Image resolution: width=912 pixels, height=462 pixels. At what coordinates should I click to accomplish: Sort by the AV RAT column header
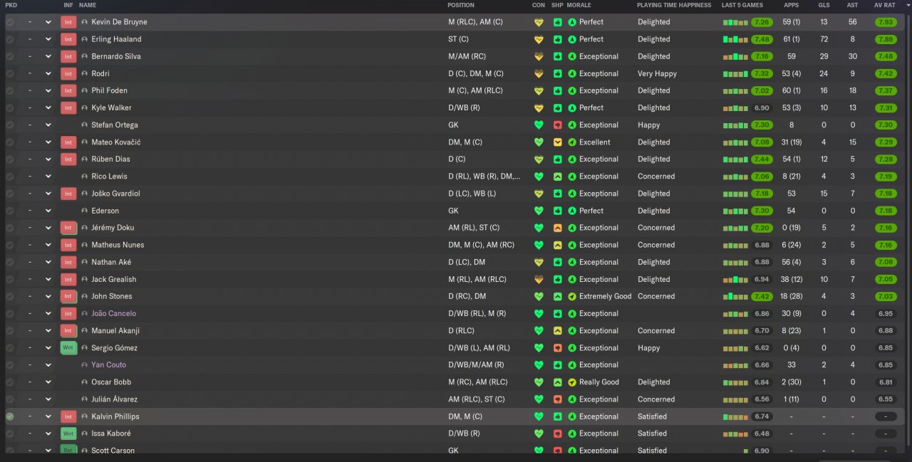tap(886, 5)
